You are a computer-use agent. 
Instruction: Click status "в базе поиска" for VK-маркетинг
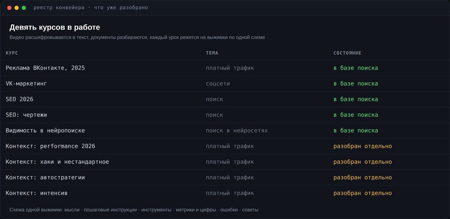click(x=356, y=84)
